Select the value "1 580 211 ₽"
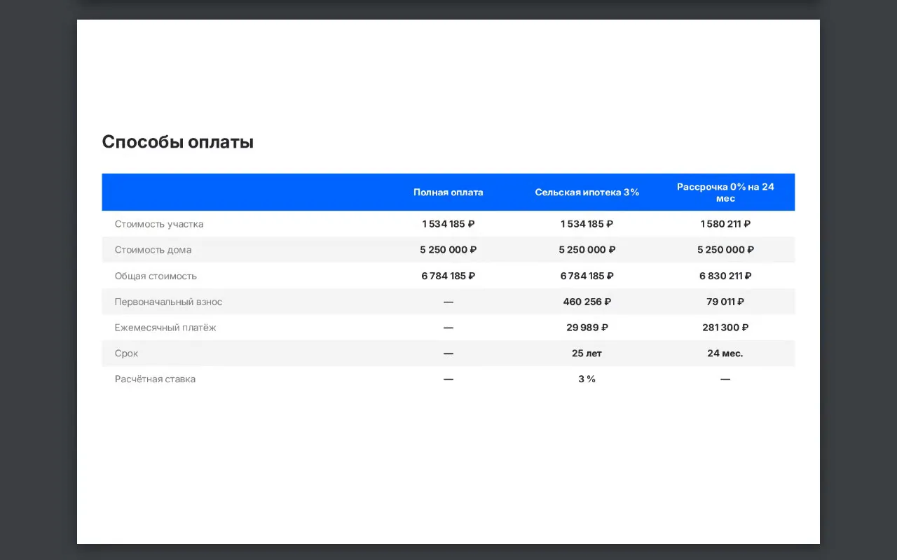Viewport: 897px width, 560px height. [725, 224]
